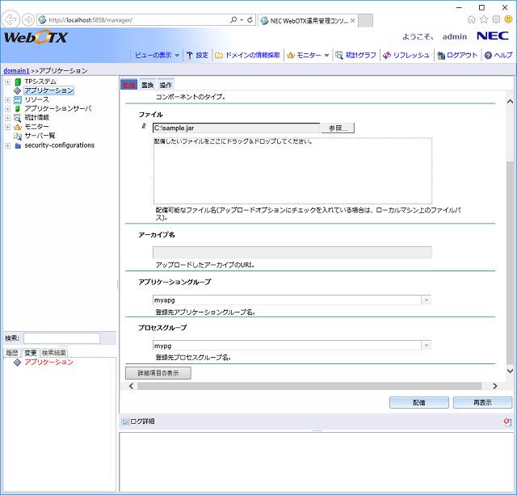
Task: Switch to the 置換 tab
Action: (x=147, y=85)
